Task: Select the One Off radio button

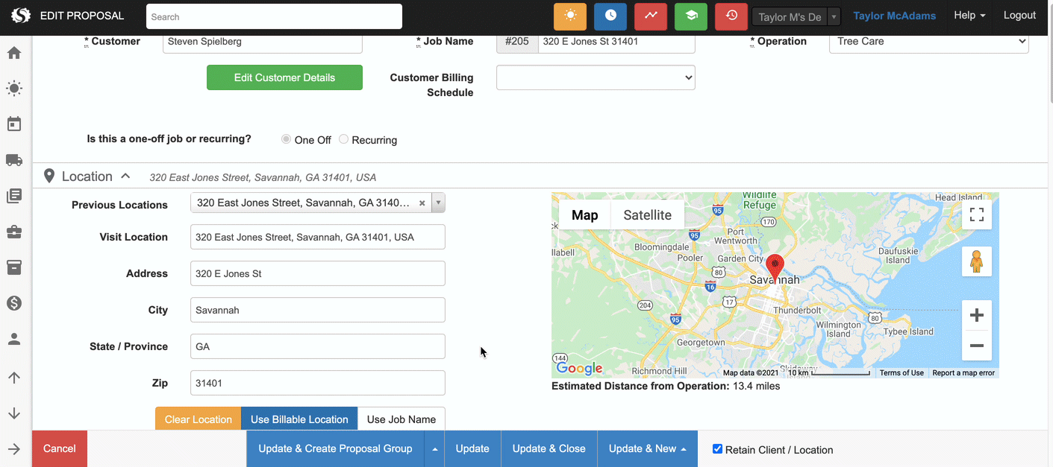Action: pyautogui.click(x=287, y=139)
